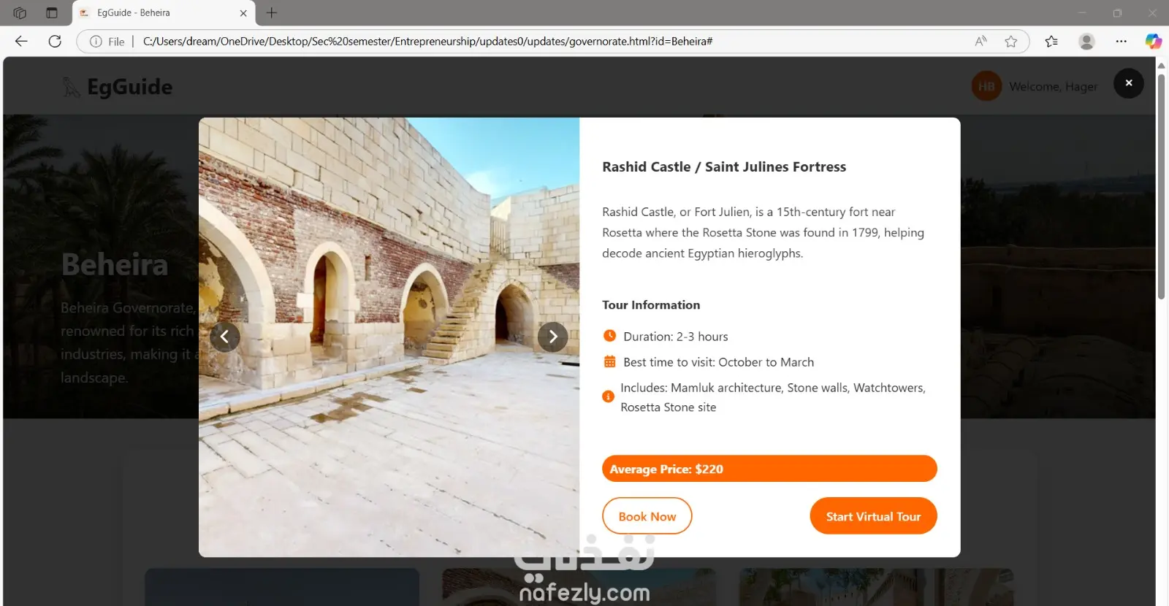
Task: Click the clock icon beside Duration
Action: click(609, 336)
